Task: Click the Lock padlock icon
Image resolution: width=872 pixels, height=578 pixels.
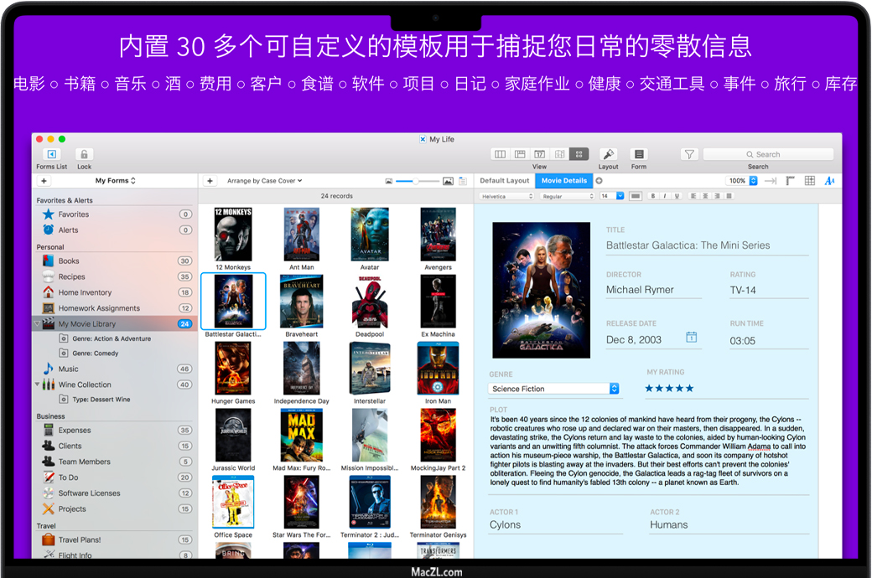Action: (84, 155)
